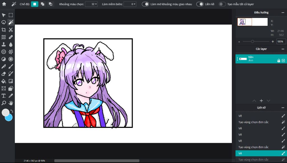Select the Shape tool
Screen dimensions: 287x163
point(11,88)
